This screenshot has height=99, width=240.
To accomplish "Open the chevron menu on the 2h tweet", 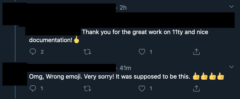I will pyautogui.click(x=231, y=6).
